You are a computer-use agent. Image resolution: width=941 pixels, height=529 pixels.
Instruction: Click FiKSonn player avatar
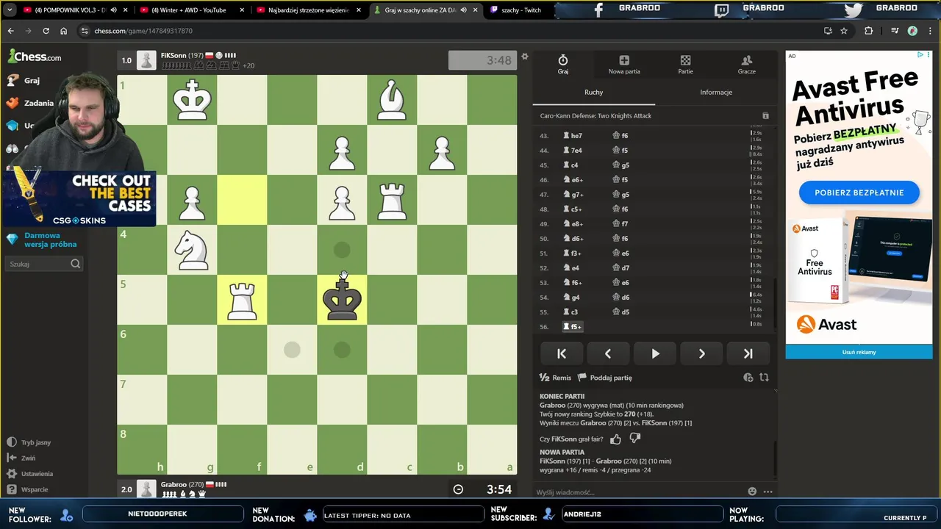[x=146, y=60]
